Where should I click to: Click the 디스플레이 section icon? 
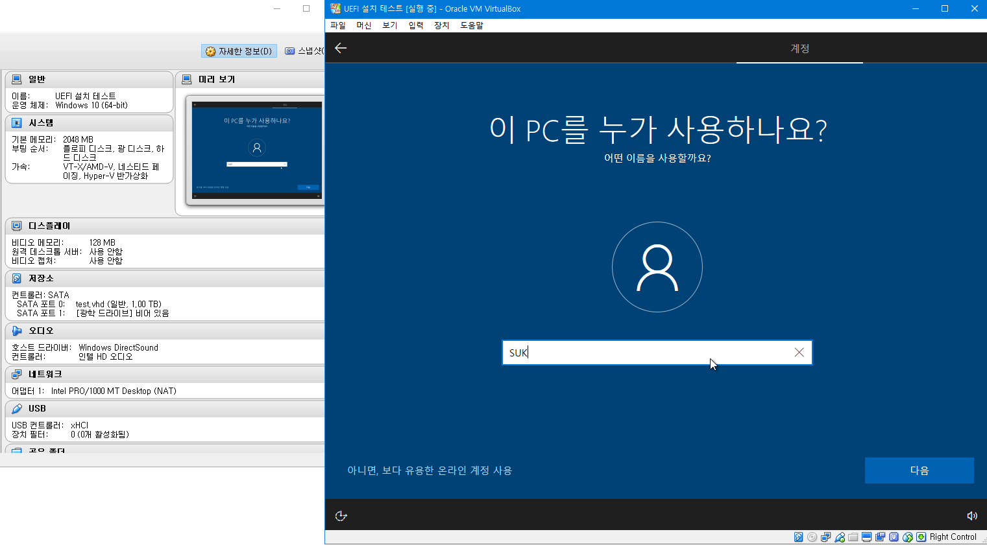(17, 226)
